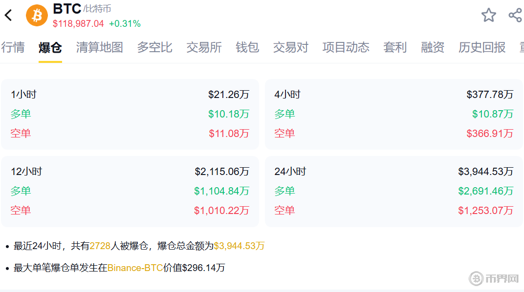Image resolution: width=524 pixels, height=292 pixels.
Task: Click the Binance-BTC link
Action: [x=135, y=268]
